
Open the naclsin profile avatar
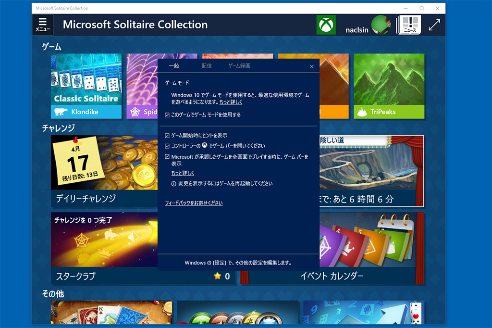pos(381,25)
